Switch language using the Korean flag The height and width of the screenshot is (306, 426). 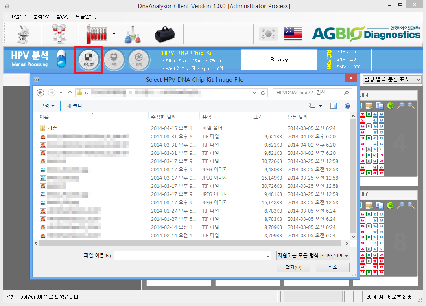[x=268, y=34]
